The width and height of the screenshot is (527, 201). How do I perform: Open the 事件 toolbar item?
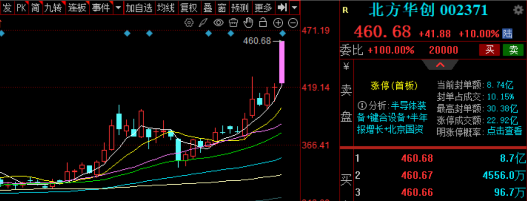pos(101,7)
